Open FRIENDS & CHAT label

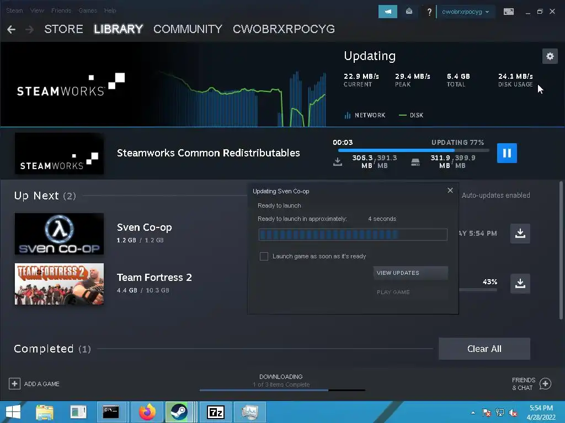[523, 384]
